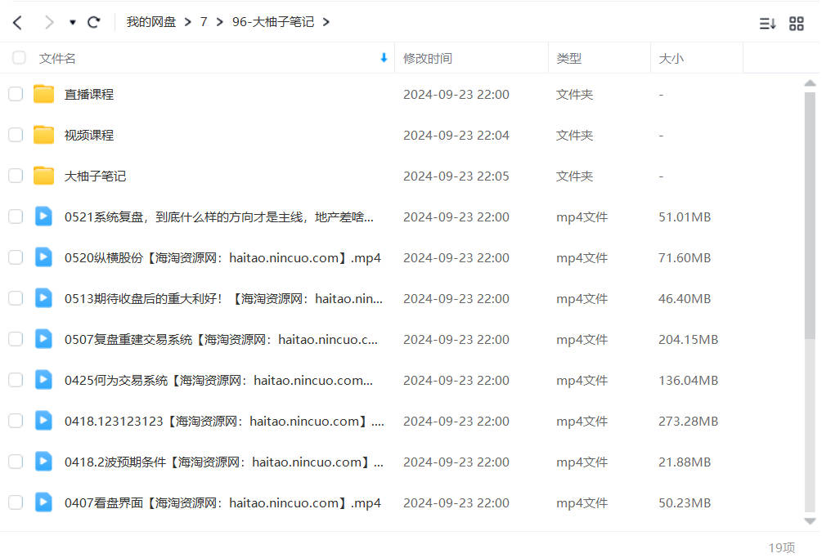This screenshot has height=558, width=822.
Task: Click video icon of 0513期待收盘后
Action: pyautogui.click(x=43, y=298)
